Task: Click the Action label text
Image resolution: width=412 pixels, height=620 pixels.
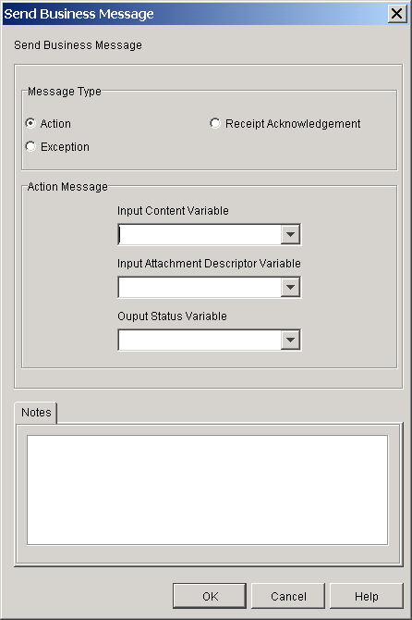Action: click(55, 124)
